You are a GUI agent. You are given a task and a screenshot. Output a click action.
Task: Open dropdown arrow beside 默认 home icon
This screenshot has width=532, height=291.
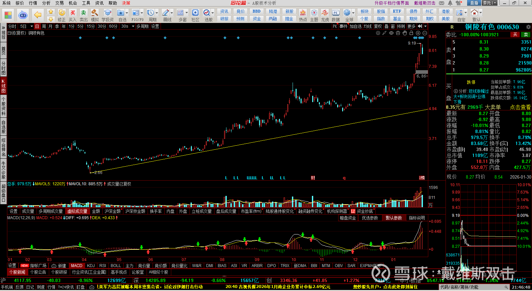pyautogui.click(x=480, y=13)
